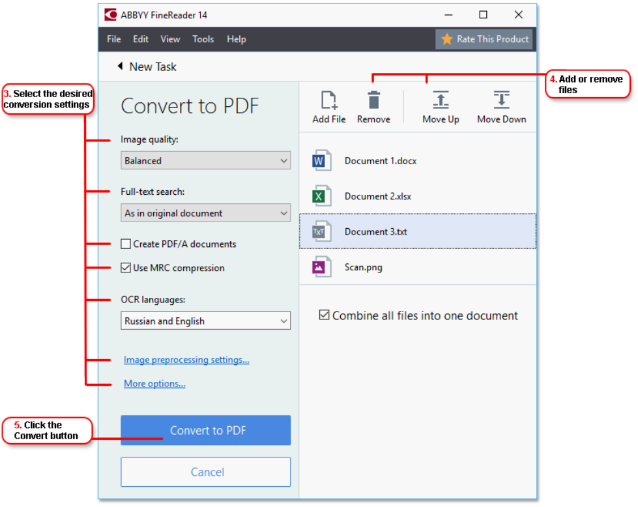Click the Move Up icon

point(441,100)
